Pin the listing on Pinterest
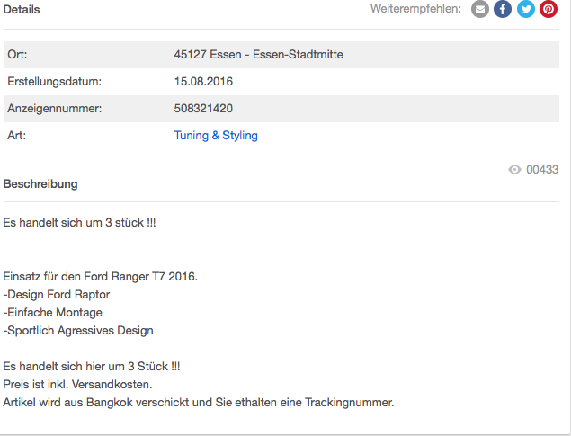 pyautogui.click(x=549, y=9)
